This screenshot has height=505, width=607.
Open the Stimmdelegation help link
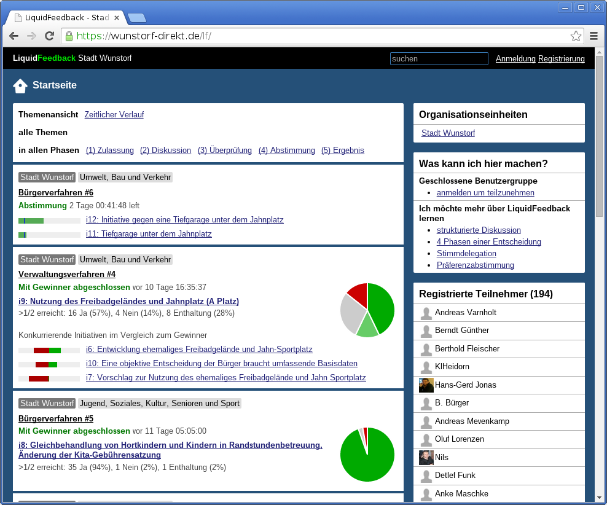point(466,253)
